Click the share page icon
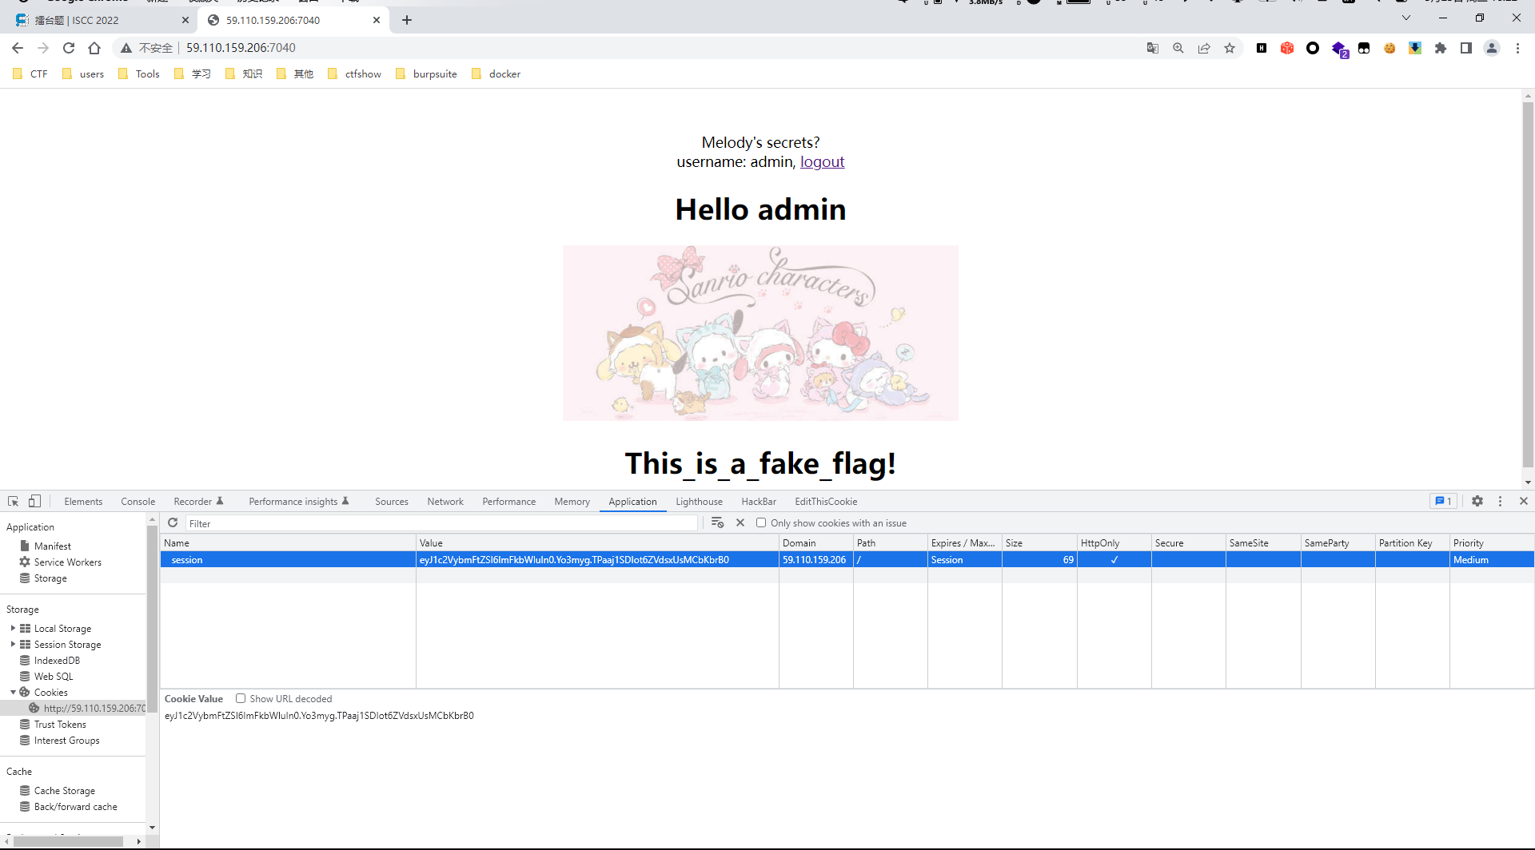This screenshot has width=1535, height=850. pos(1204,48)
